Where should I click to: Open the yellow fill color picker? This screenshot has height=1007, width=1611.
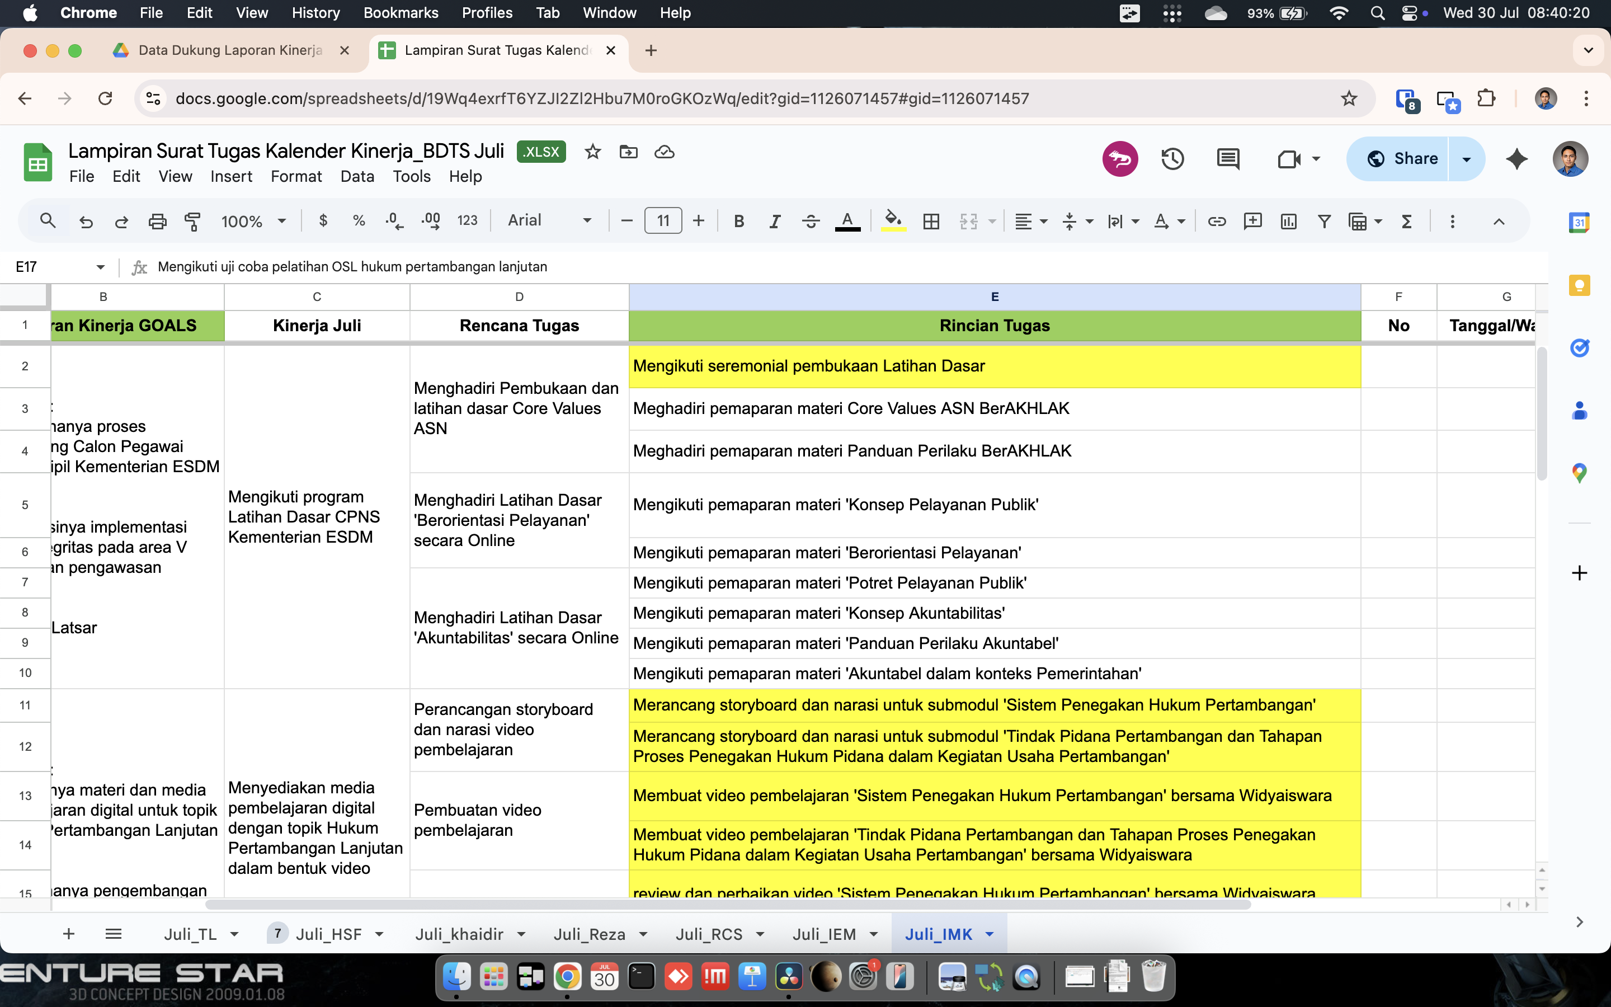click(x=893, y=221)
